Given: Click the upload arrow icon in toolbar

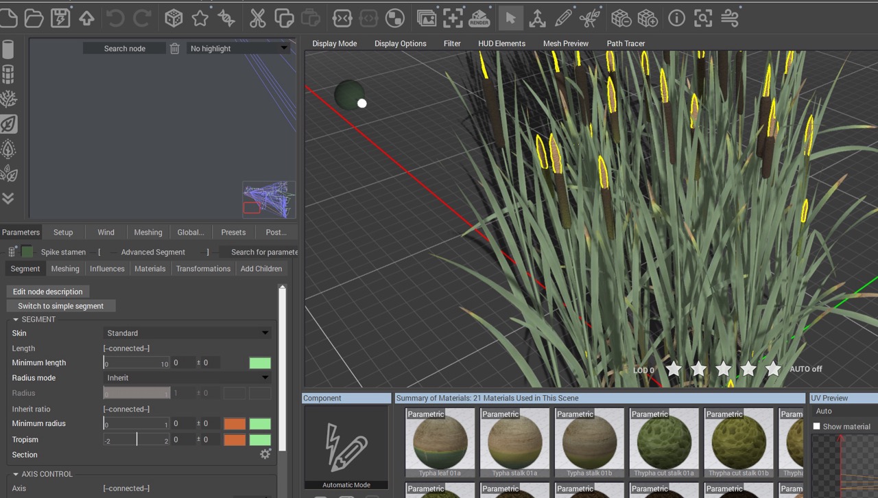Looking at the screenshot, I should coord(86,19).
